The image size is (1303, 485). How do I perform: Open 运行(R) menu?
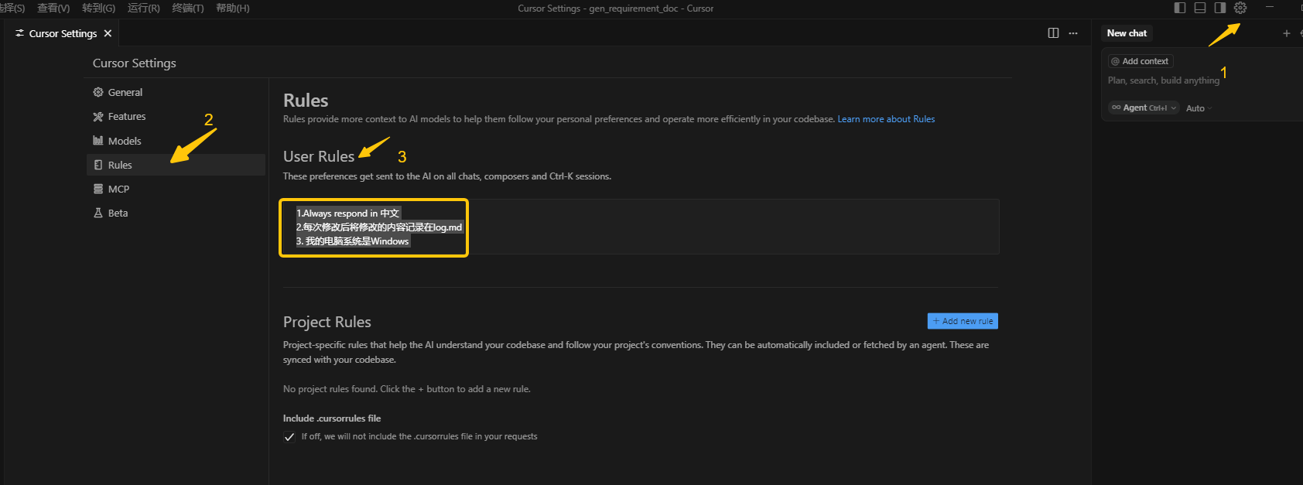144,8
